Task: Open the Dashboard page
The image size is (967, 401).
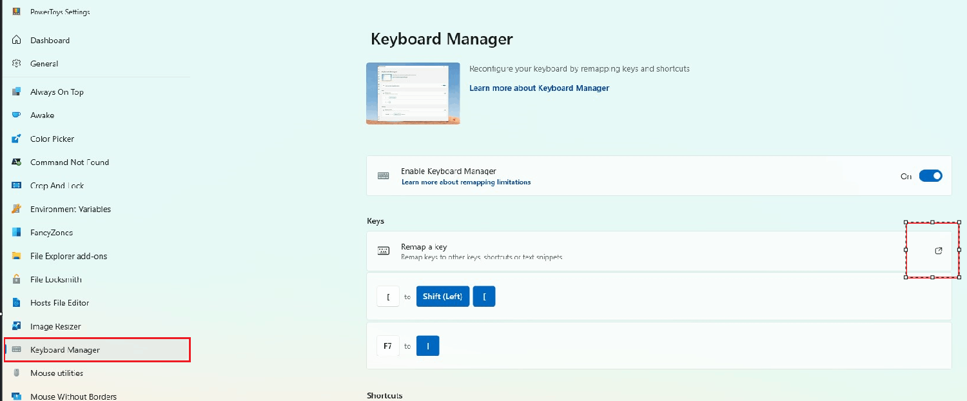Action: (50, 40)
